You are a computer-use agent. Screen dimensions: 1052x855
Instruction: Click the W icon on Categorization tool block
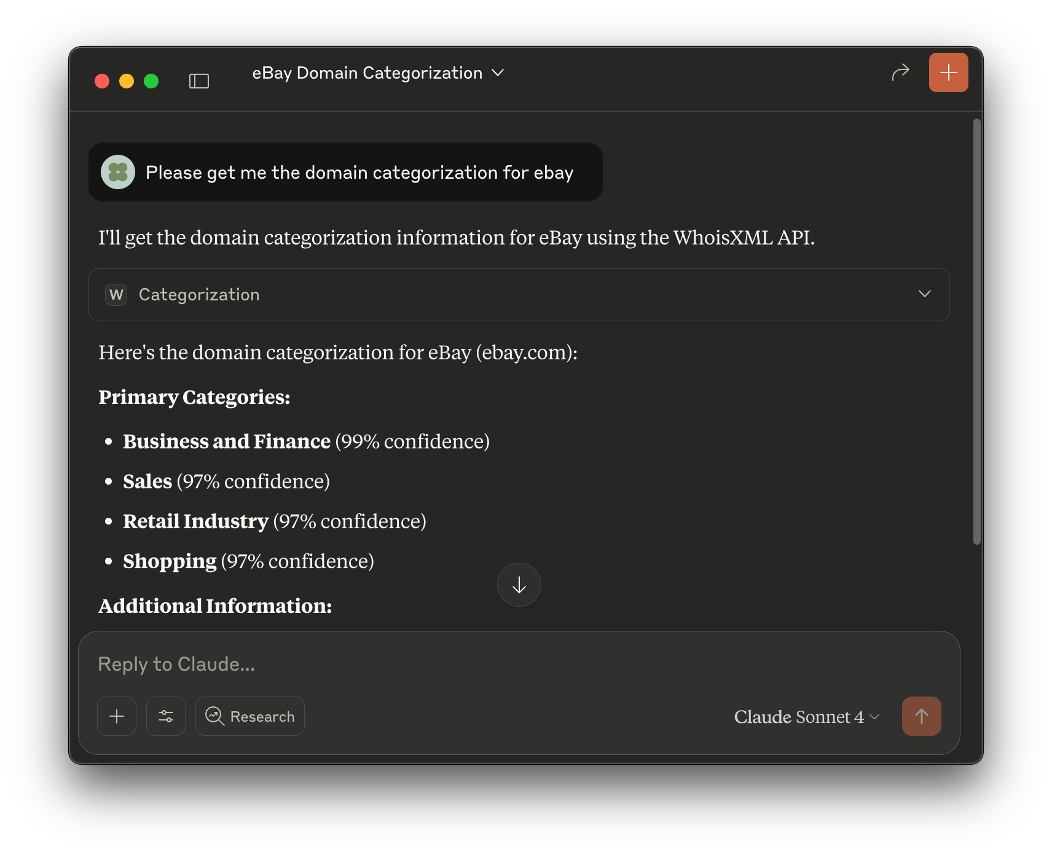click(116, 295)
